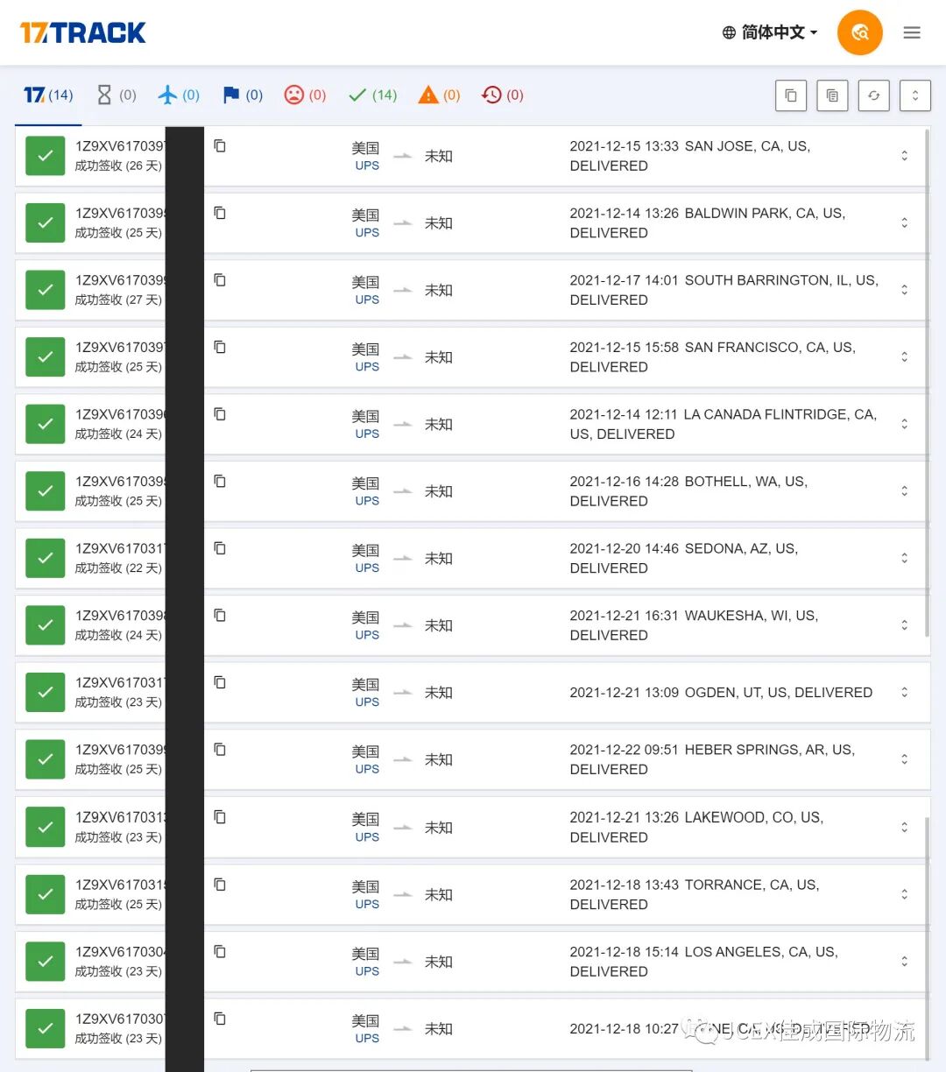Expand details of the SAN JOSE row
The height and width of the screenshot is (1072, 946).
pos(904,156)
